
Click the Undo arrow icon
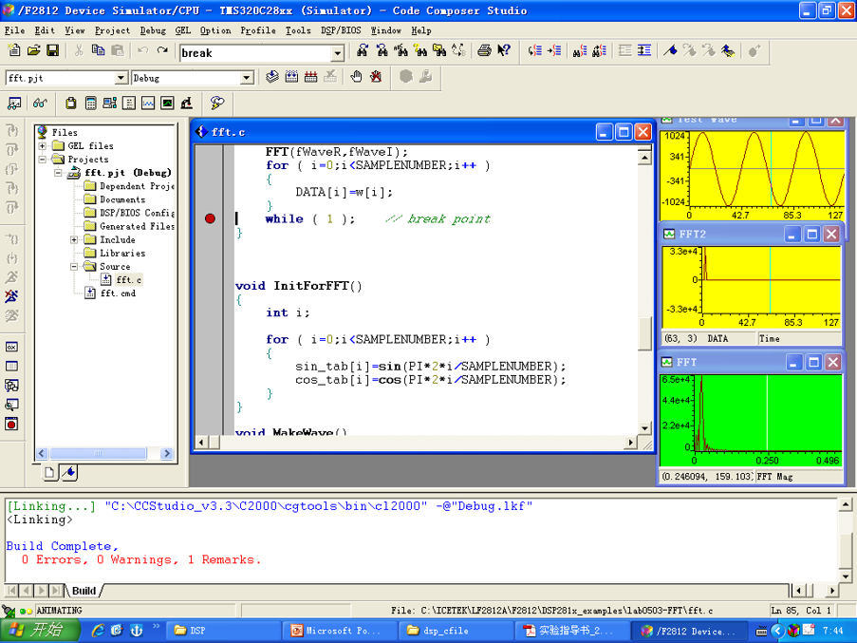(x=142, y=50)
